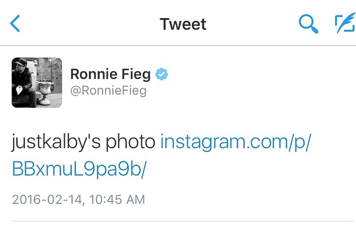This screenshot has width=356, height=237.
Task: Click the "Tweet" header title
Action: [x=183, y=24]
